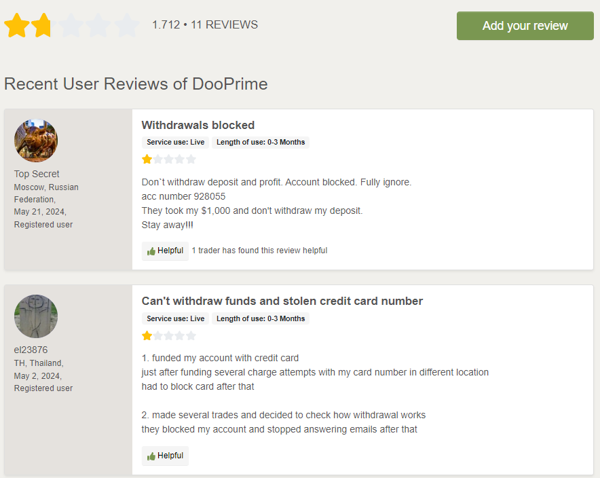Click Length of use: 0-3 Months in el23876's review
600x478 pixels.
coord(261,318)
